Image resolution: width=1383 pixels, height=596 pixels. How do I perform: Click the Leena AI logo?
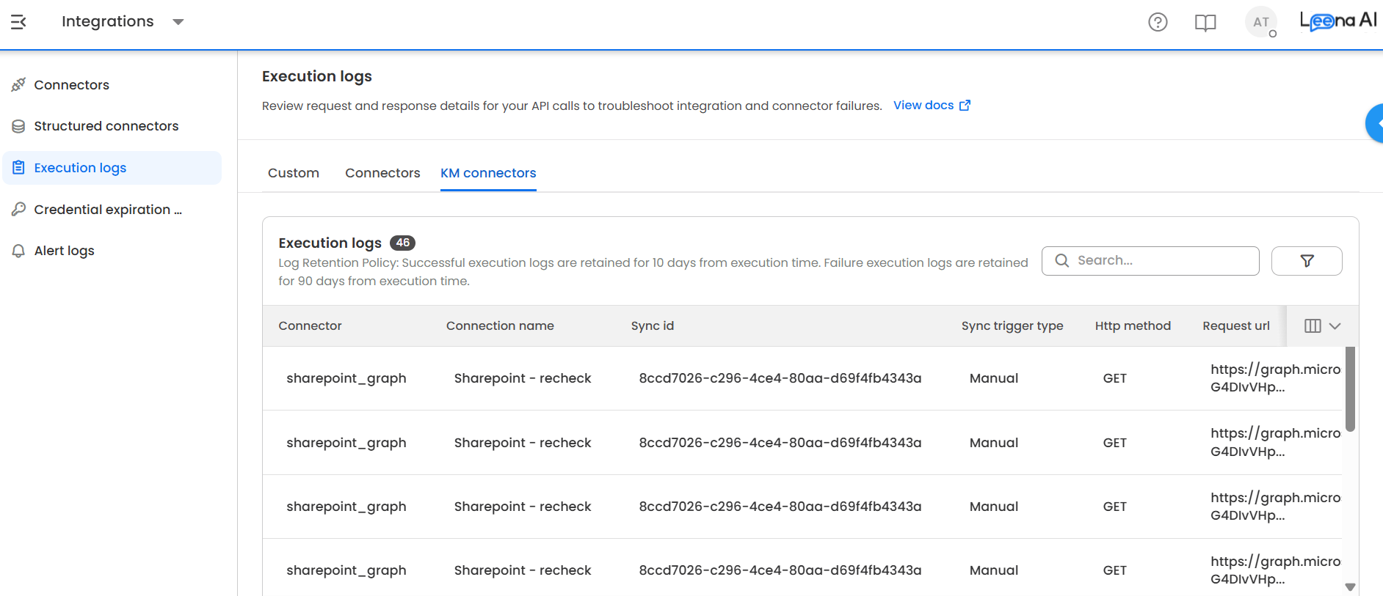(1338, 21)
